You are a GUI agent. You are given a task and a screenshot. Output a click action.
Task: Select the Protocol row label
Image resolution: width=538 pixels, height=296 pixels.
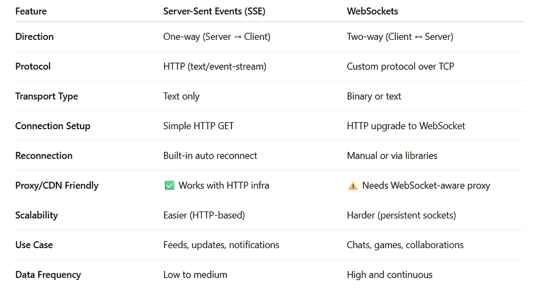click(33, 66)
